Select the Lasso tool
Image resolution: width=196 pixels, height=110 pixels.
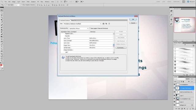point(2,15)
